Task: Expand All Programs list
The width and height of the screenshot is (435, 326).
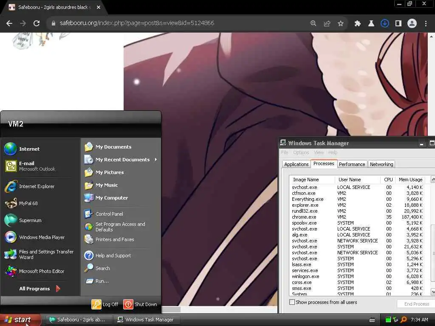Action: pos(40,289)
